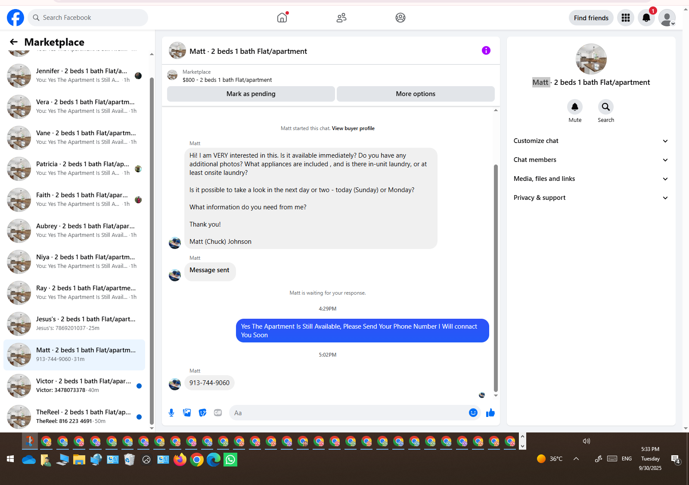This screenshot has height=485, width=689.
Task: Go back with the Marketplace arrow
Action: [x=14, y=42]
